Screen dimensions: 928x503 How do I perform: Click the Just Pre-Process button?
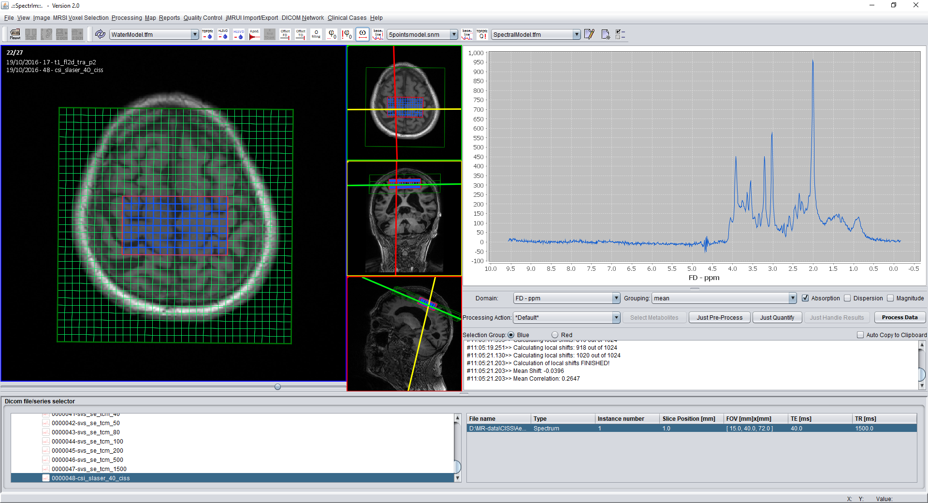coord(719,318)
